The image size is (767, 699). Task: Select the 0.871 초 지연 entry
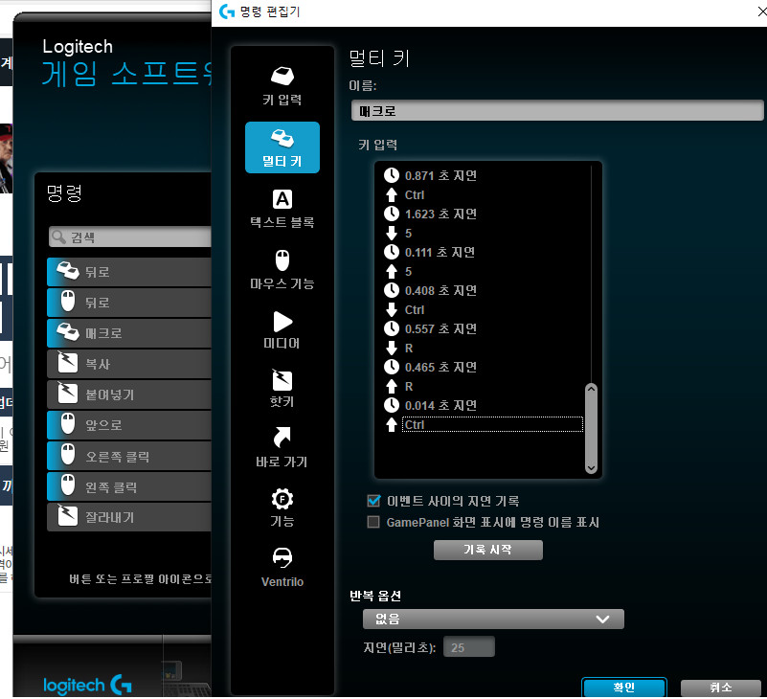(440, 175)
